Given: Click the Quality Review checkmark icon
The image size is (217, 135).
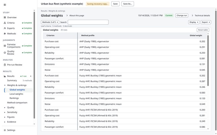Looking at the screenshot, I should [5, 53].
